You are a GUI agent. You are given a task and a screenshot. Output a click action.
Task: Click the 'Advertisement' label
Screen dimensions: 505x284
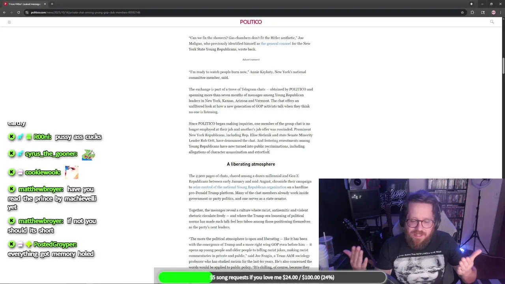click(x=251, y=60)
